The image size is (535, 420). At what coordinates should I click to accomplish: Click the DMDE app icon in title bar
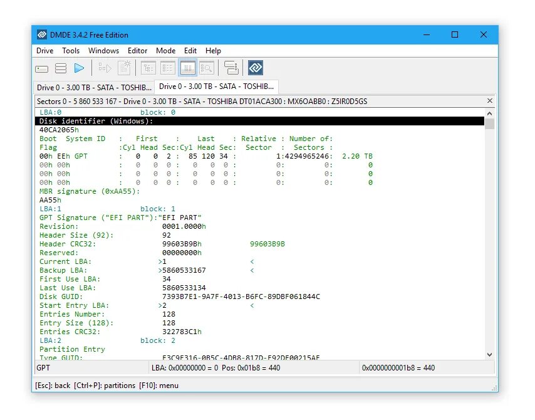click(x=42, y=35)
